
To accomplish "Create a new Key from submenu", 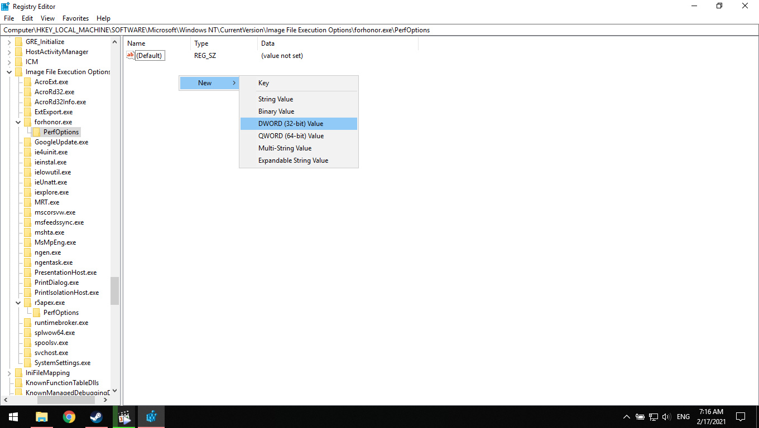I will tap(264, 83).
